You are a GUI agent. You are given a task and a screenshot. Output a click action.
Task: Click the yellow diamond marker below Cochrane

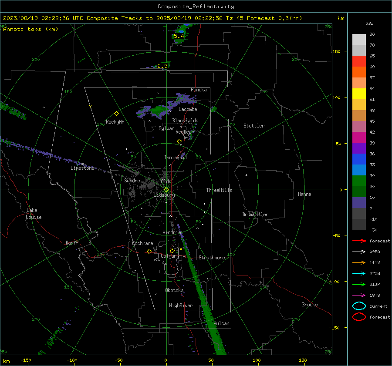(149, 252)
